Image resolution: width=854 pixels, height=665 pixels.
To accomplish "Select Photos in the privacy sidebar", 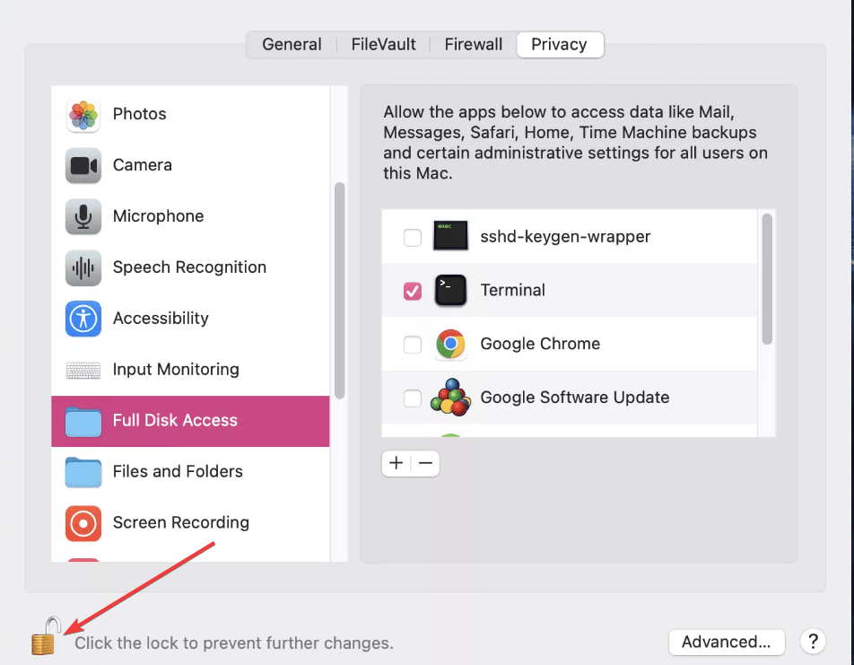I will tap(139, 114).
